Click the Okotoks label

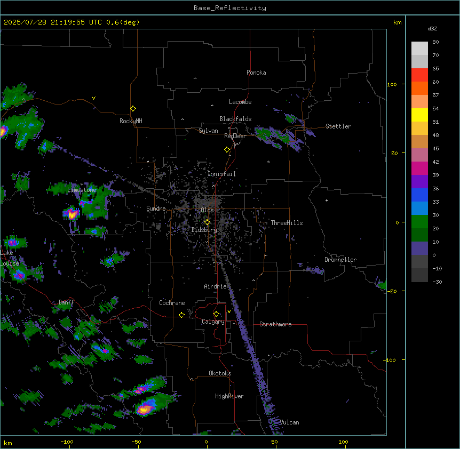pos(220,373)
